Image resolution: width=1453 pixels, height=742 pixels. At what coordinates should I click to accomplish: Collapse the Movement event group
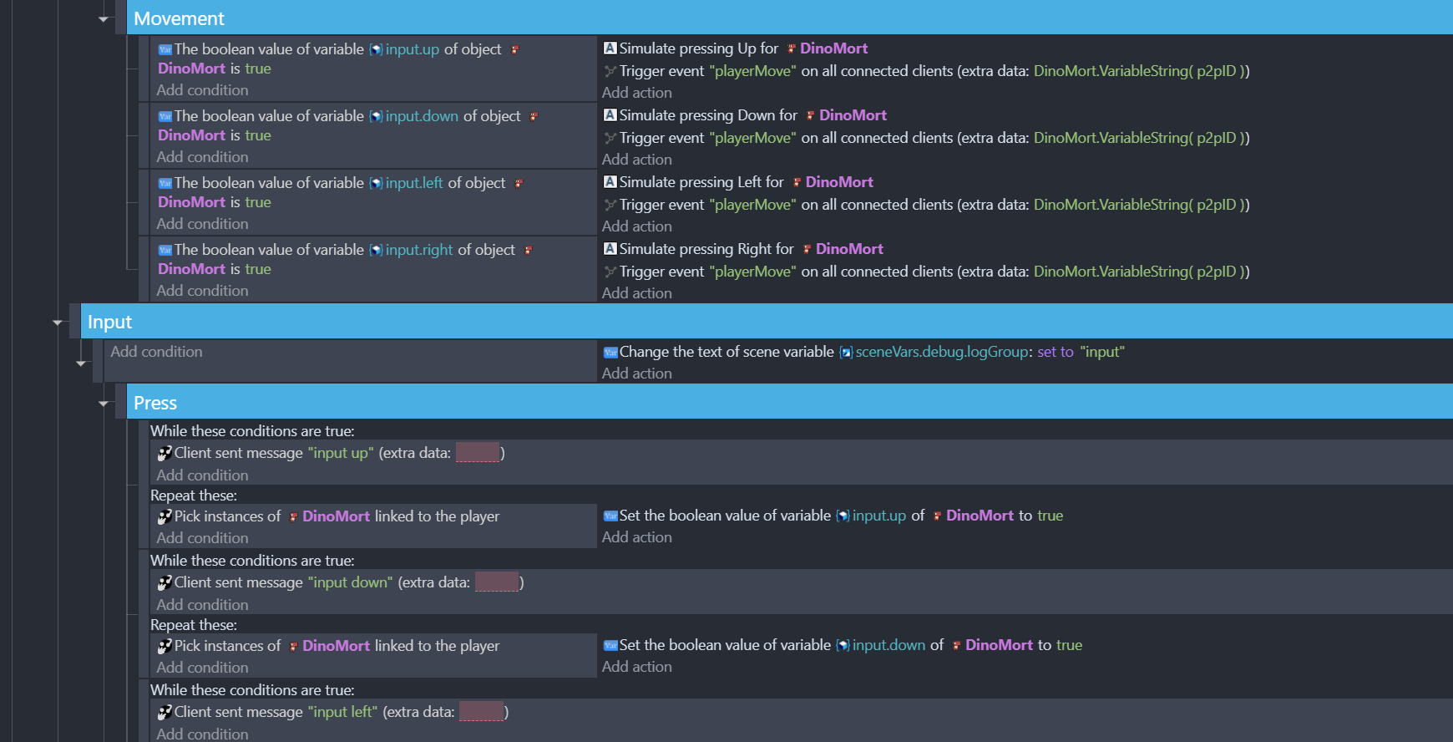point(104,18)
